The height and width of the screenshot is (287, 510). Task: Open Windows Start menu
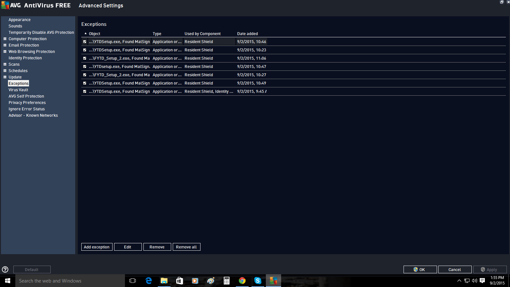tap(8, 281)
